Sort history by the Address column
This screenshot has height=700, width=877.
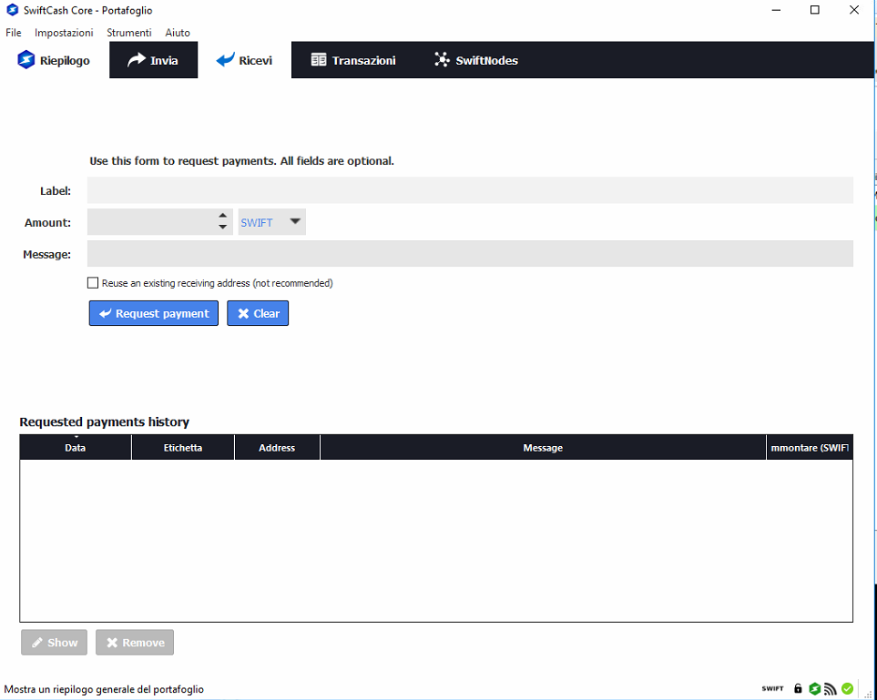(x=277, y=447)
